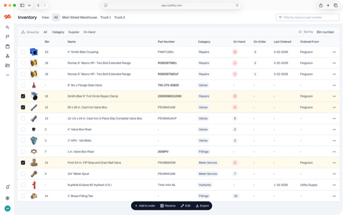Screen dimensions: 343x215
Task: Open the folder icon in sidebar
Action: (8, 65)
